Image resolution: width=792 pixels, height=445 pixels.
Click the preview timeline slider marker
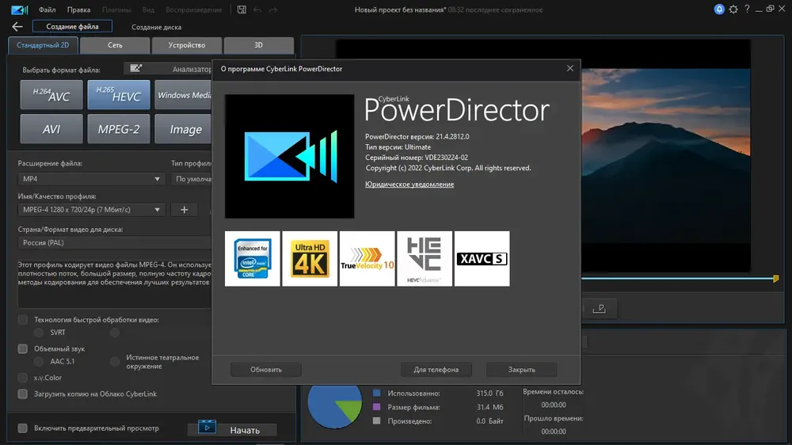click(776, 278)
